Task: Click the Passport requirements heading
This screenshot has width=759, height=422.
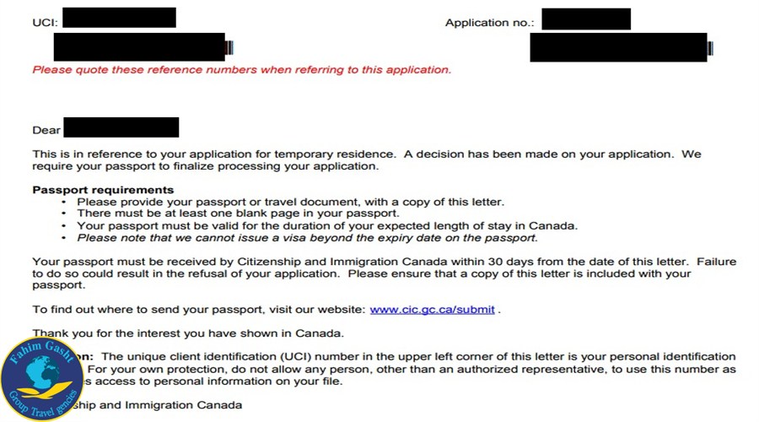Action: tap(103, 190)
